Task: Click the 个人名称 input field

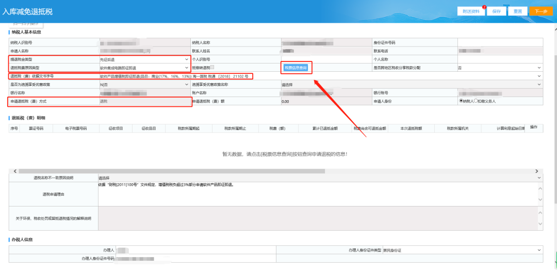Action: tap(500, 59)
